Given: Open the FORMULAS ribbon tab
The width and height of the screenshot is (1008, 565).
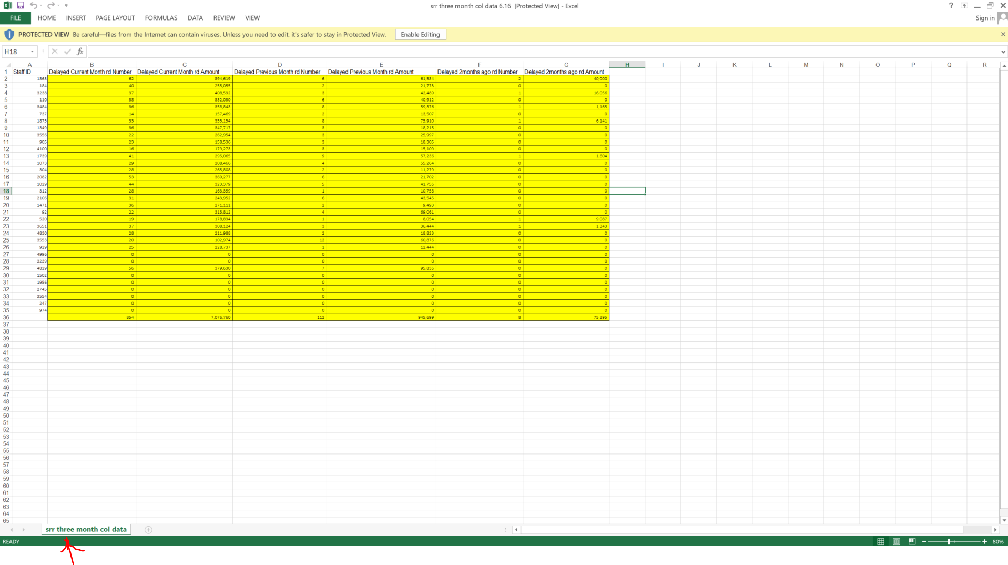Looking at the screenshot, I should [x=161, y=18].
